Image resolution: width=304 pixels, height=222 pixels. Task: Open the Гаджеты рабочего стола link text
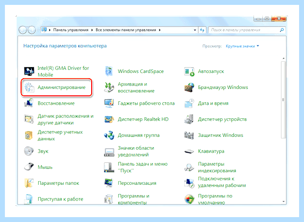point(146,103)
